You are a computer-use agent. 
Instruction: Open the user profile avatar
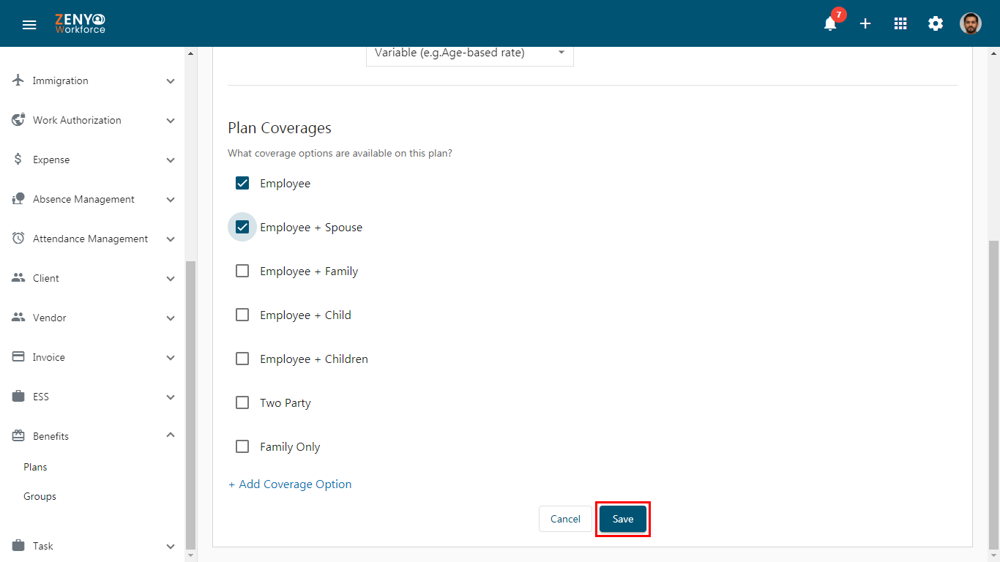[x=971, y=23]
